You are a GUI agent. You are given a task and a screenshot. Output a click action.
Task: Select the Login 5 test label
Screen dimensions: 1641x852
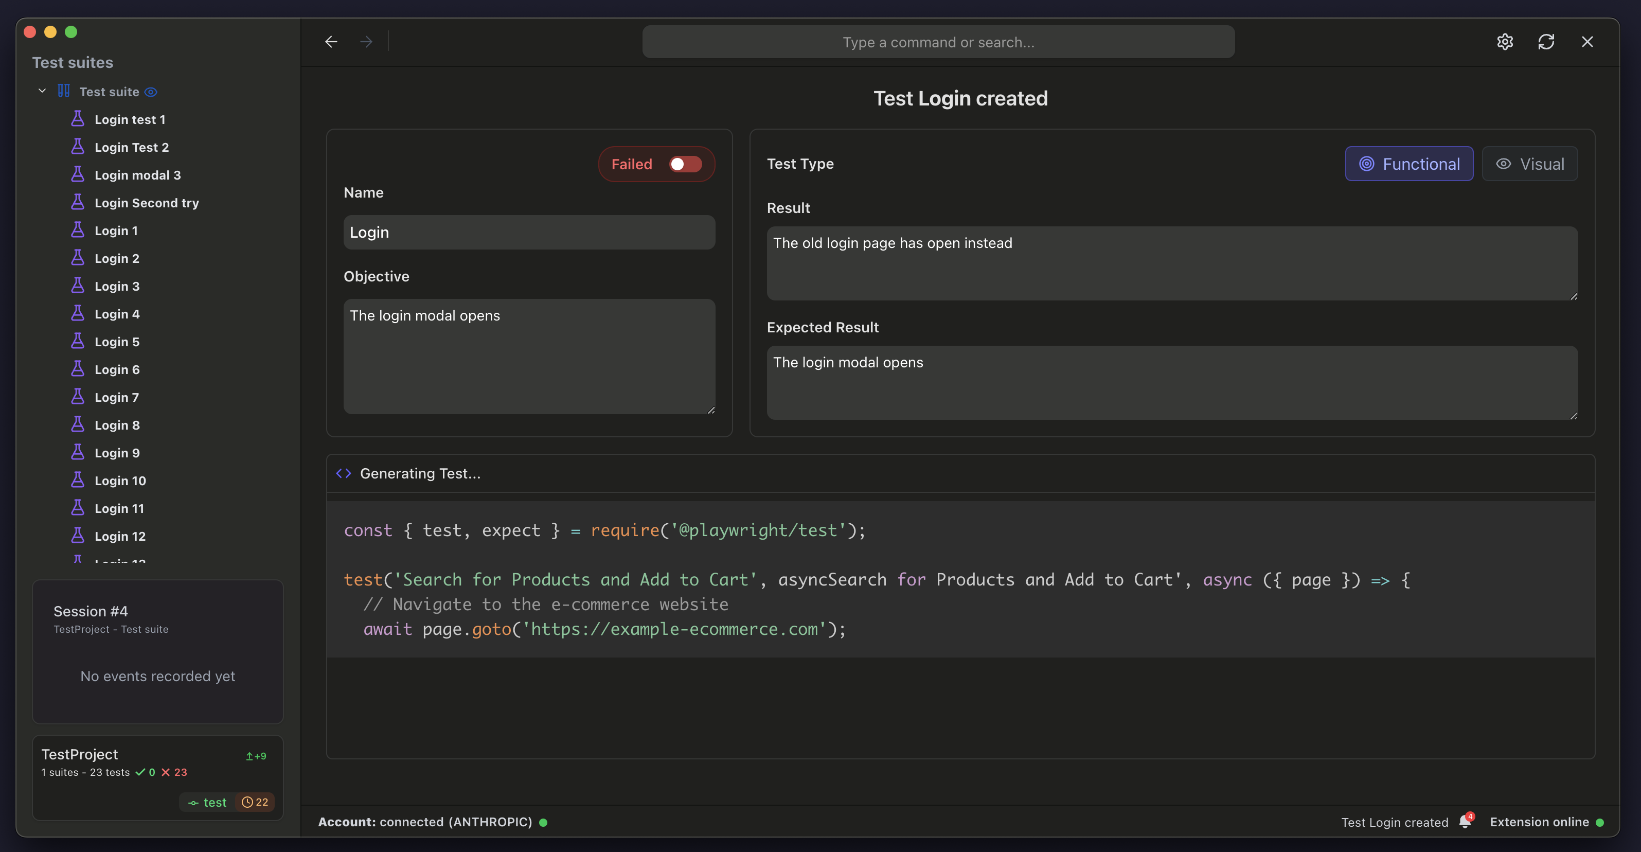[117, 342]
